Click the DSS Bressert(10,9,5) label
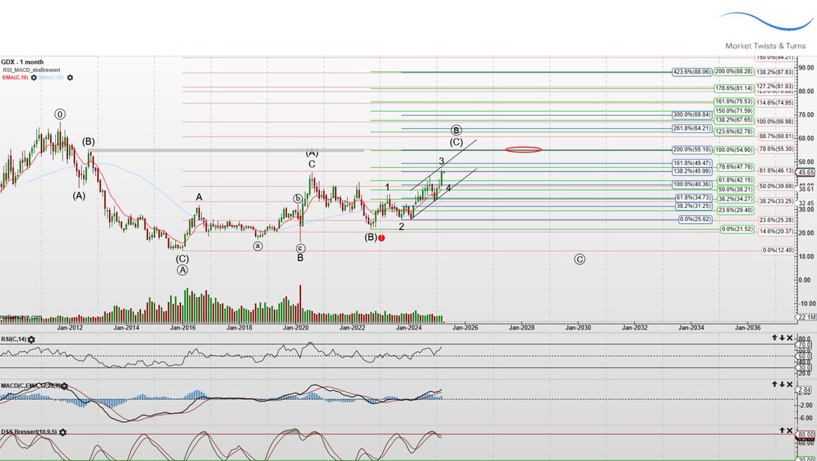This screenshot has height=461, width=817. (29, 432)
